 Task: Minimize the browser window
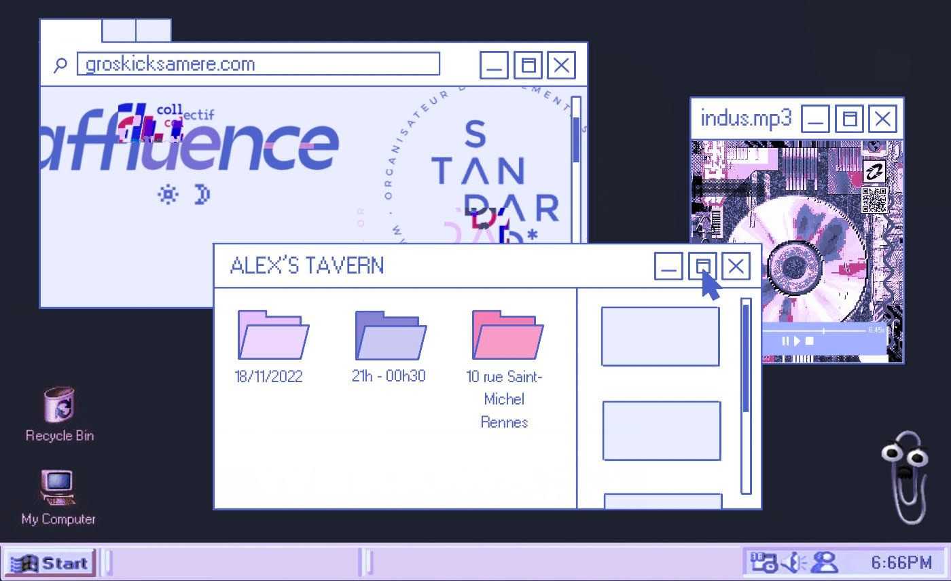tap(494, 65)
